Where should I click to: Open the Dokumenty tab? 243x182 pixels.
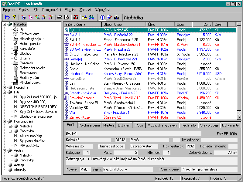(230, 125)
